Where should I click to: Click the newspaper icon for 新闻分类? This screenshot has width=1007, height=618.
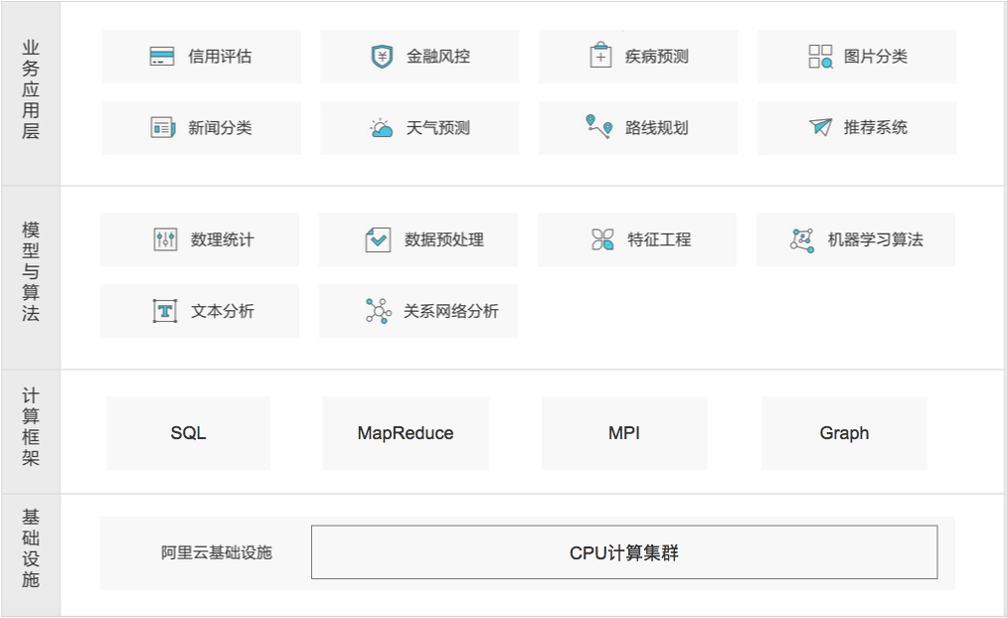(162, 127)
